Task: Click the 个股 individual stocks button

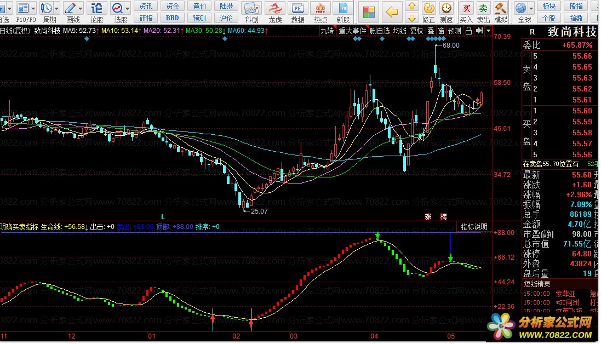Action: tap(549, 18)
